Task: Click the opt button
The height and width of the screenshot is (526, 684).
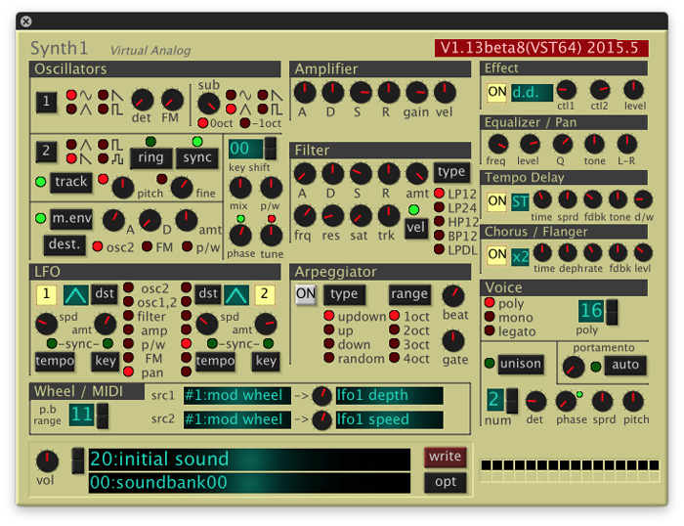Action: coord(445,482)
